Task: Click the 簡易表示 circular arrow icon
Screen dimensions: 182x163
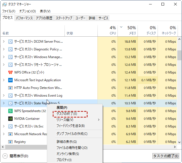Action: tap(5, 156)
